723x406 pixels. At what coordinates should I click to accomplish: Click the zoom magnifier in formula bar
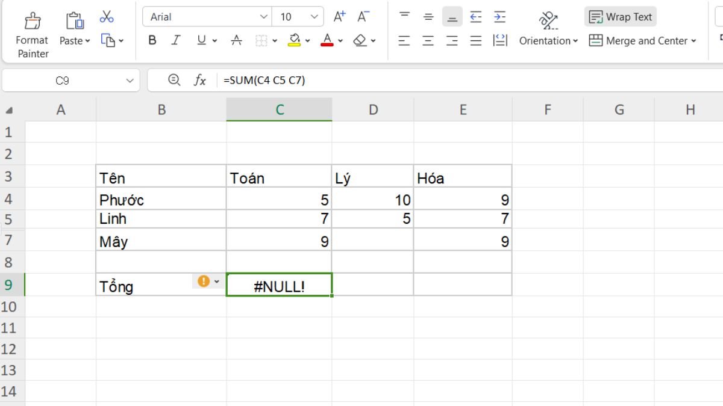pos(174,80)
